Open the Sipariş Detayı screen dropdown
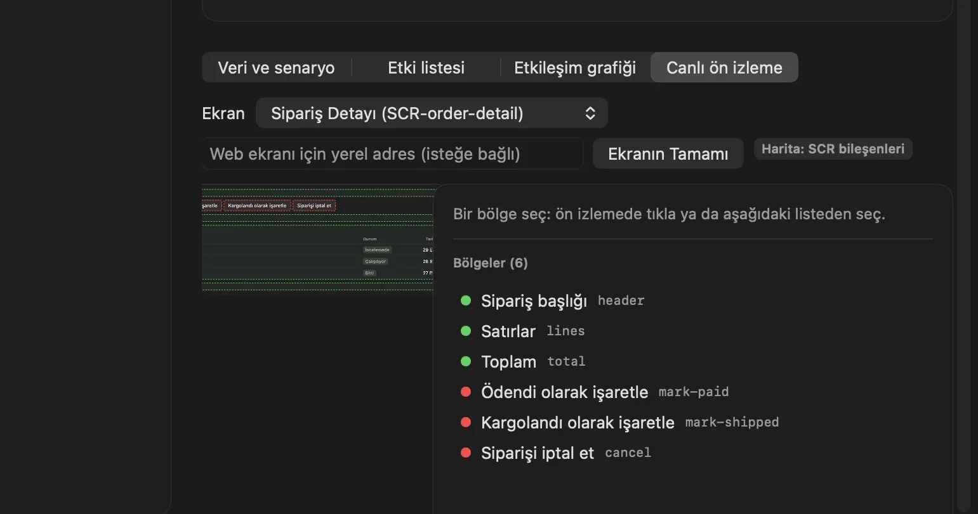The height and width of the screenshot is (514, 978). [x=432, y=113]
